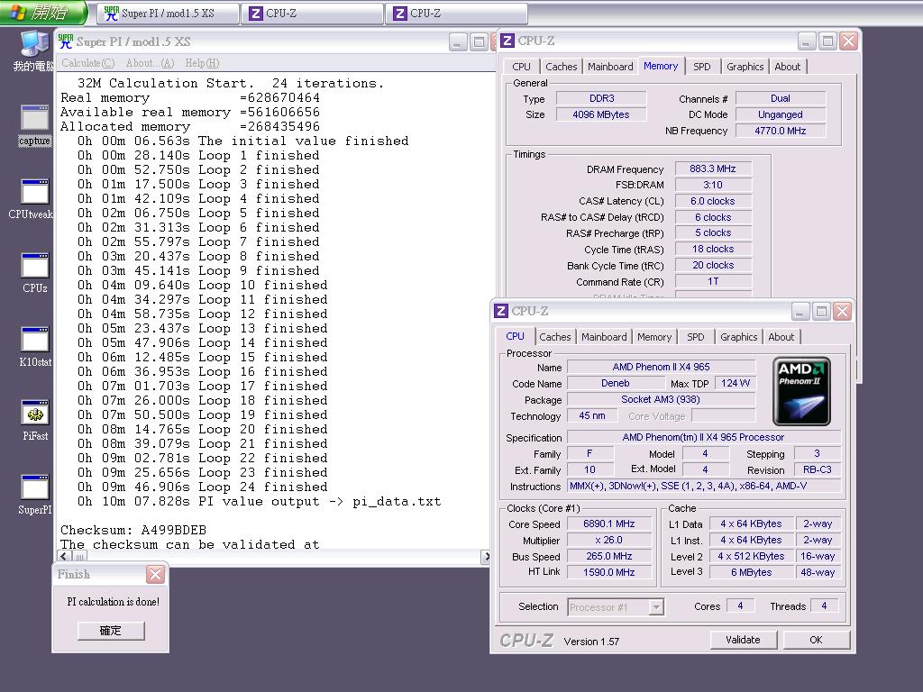Click the NB Frequency value 4770.0 MHz
This screenshot has width=923, height=692.
(781, 131)
